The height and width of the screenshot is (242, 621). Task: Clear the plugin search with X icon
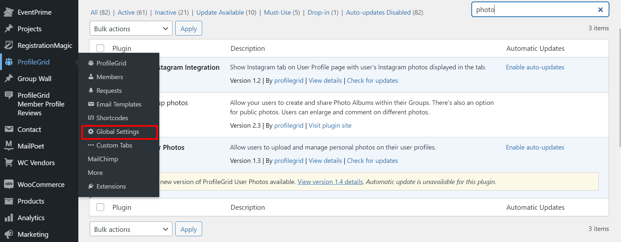click(600, 9)
